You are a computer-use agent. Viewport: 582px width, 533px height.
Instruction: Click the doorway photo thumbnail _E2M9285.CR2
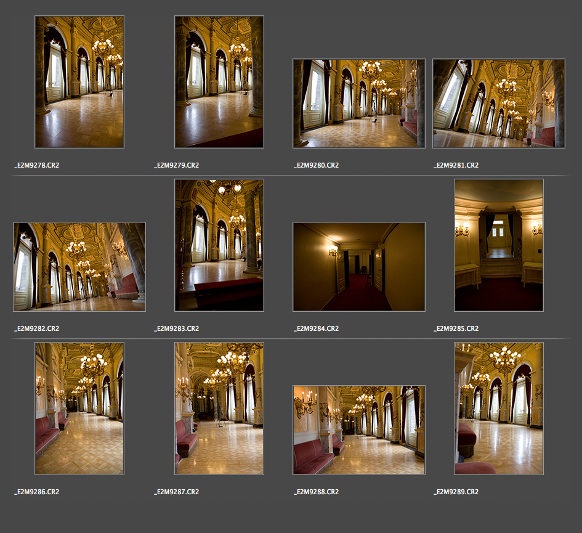499,245
